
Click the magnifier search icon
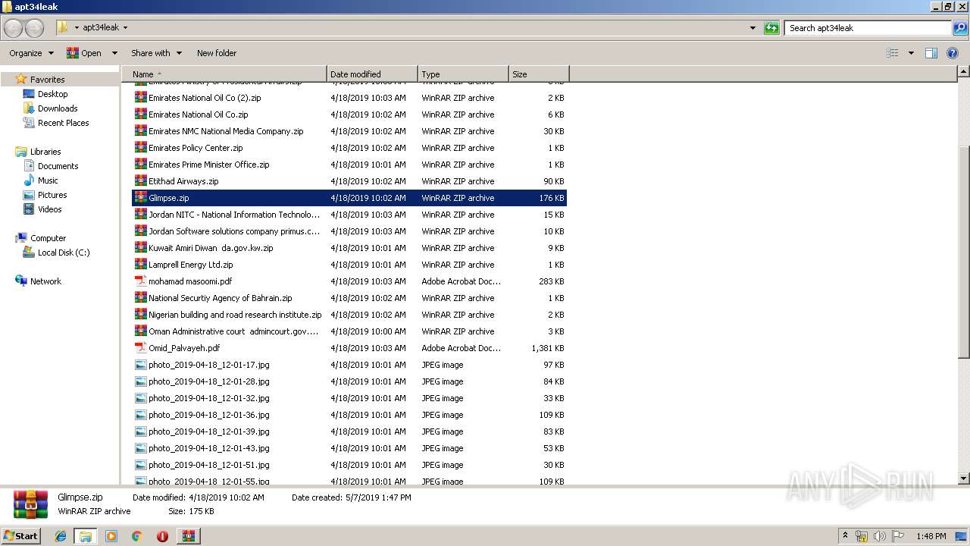pos(960,28)
